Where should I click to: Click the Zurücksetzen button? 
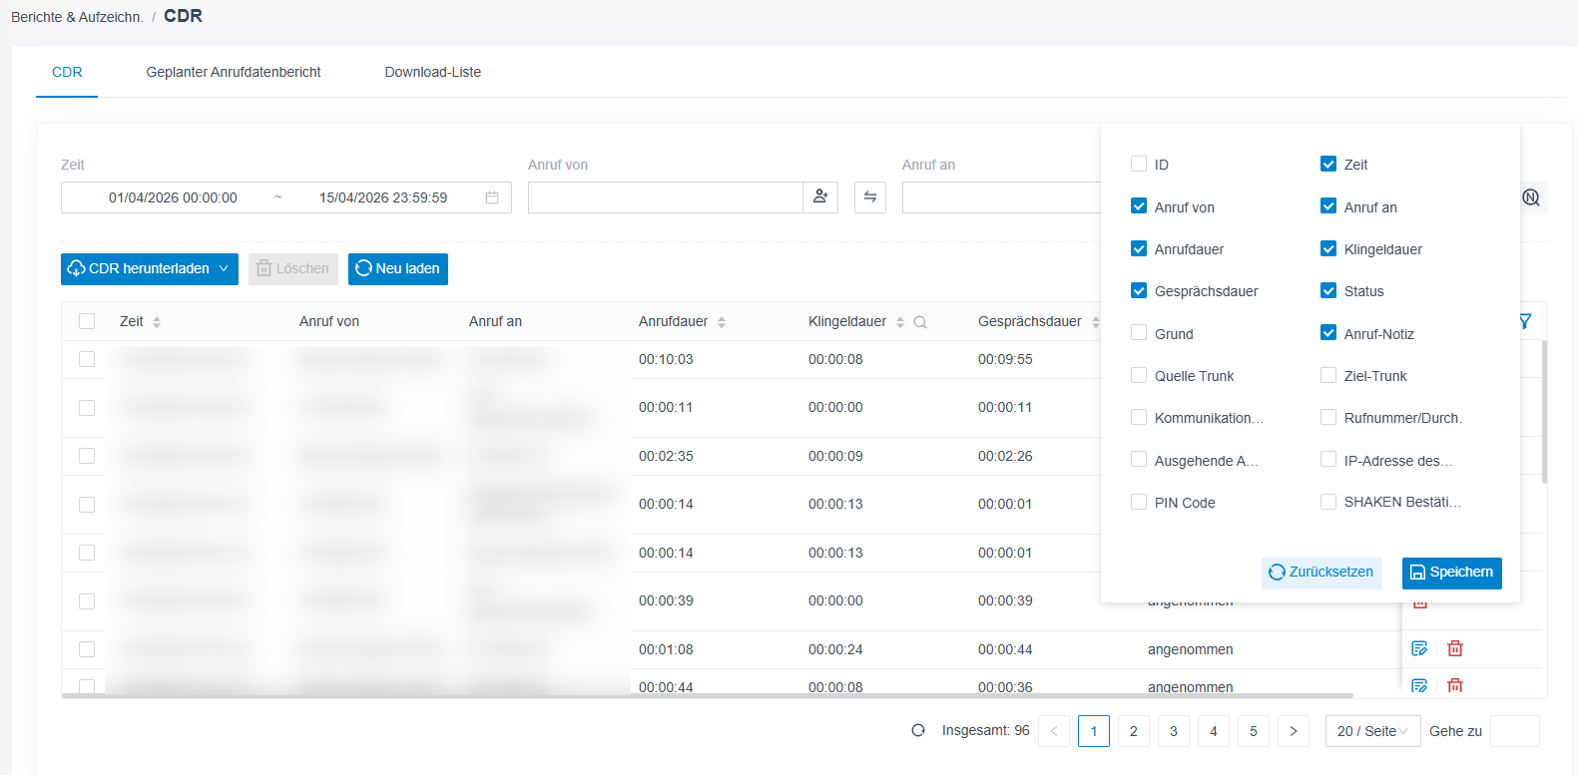(1321, 573)
